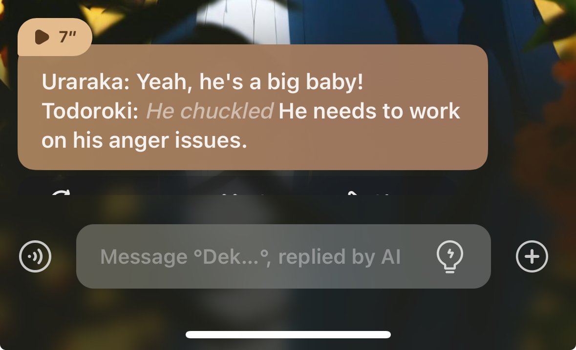Tap the voice call icon beside input
The height and width of the screenshot is (350, 576).
(x=35, y=256)
